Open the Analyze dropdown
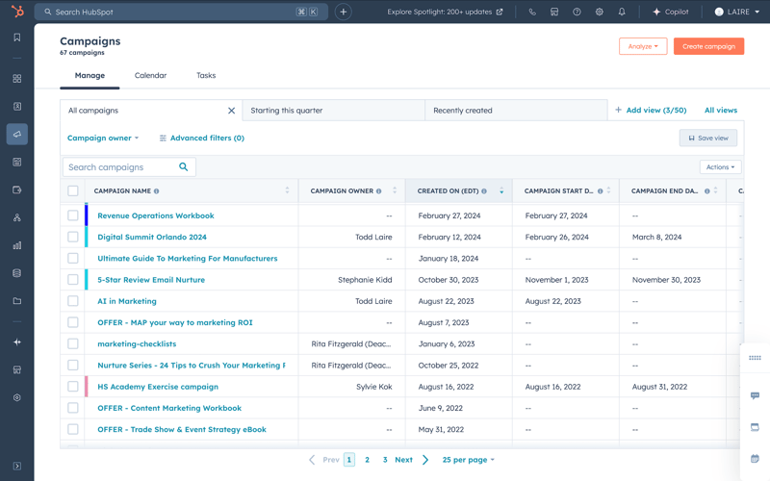The height and width of the screenshot is (481, 770). point(643,46)
